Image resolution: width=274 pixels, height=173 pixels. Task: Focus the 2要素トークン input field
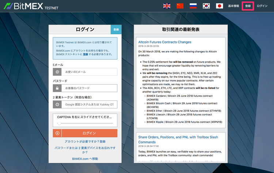pos(89,105)
